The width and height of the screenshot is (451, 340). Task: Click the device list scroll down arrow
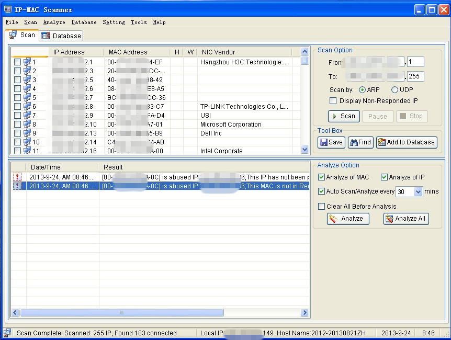point(305,149)
